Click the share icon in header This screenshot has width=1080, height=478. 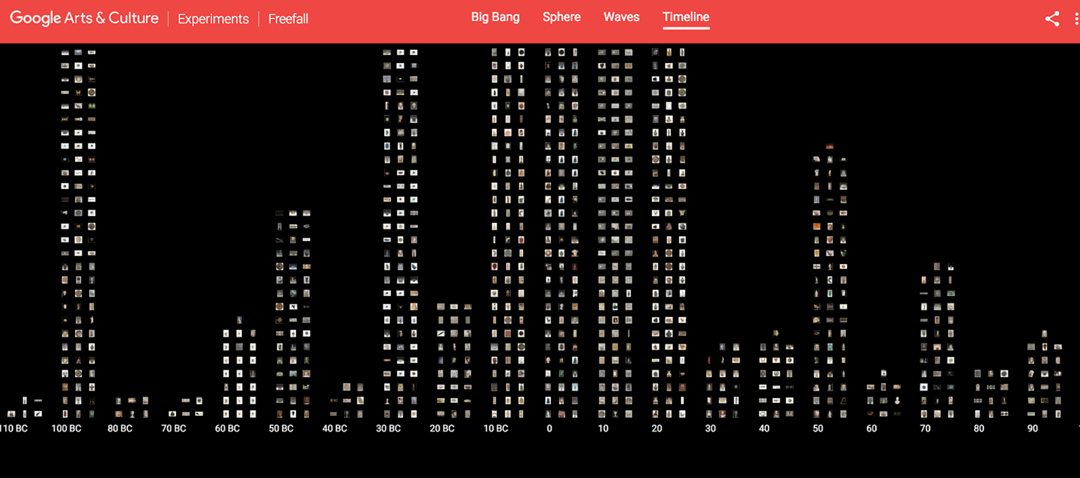click(1052, 19)
